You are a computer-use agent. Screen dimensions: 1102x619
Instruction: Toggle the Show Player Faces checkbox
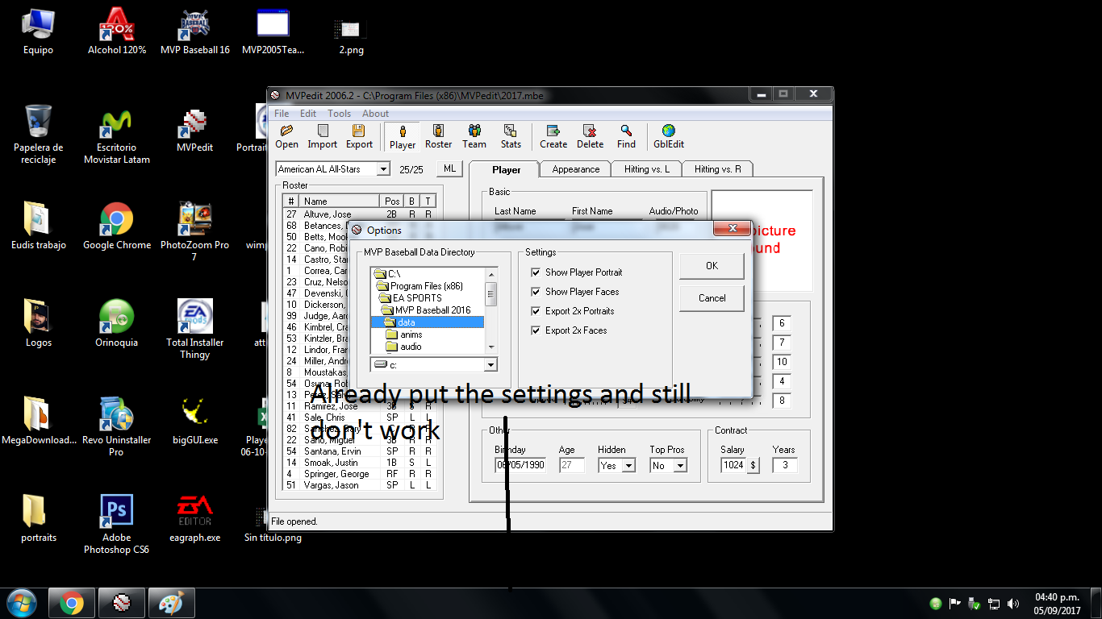coord(536,292)
